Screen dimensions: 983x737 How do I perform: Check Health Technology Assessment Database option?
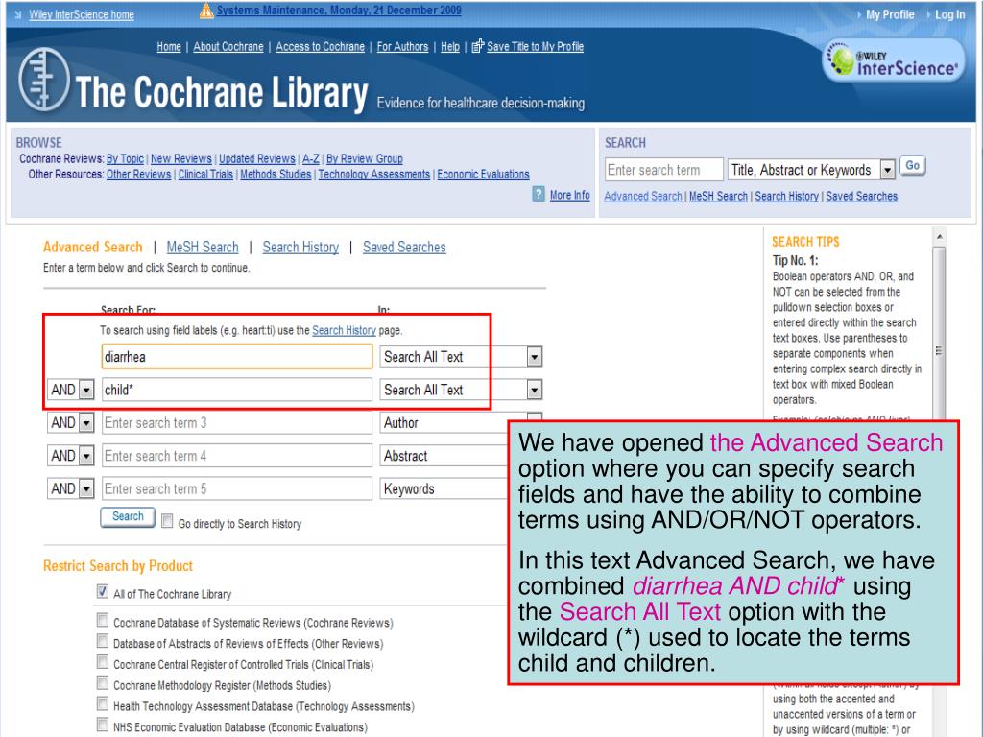coord(103,704)
